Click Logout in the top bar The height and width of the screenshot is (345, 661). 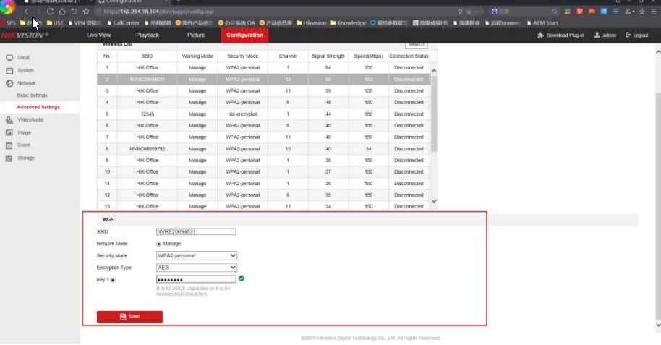[x=637, y=35]
